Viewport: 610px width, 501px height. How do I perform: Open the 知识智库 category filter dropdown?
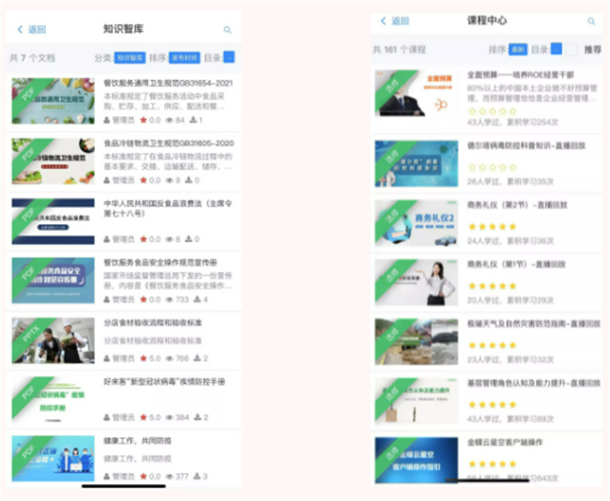(130, 57)
